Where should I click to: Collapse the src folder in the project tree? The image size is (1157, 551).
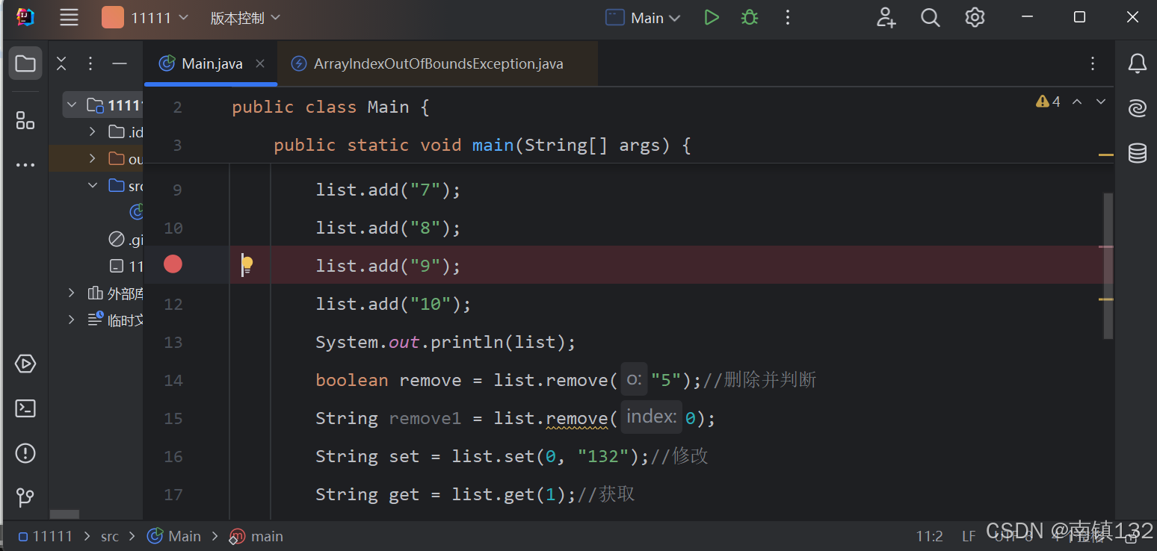click(x=92, y=185)
